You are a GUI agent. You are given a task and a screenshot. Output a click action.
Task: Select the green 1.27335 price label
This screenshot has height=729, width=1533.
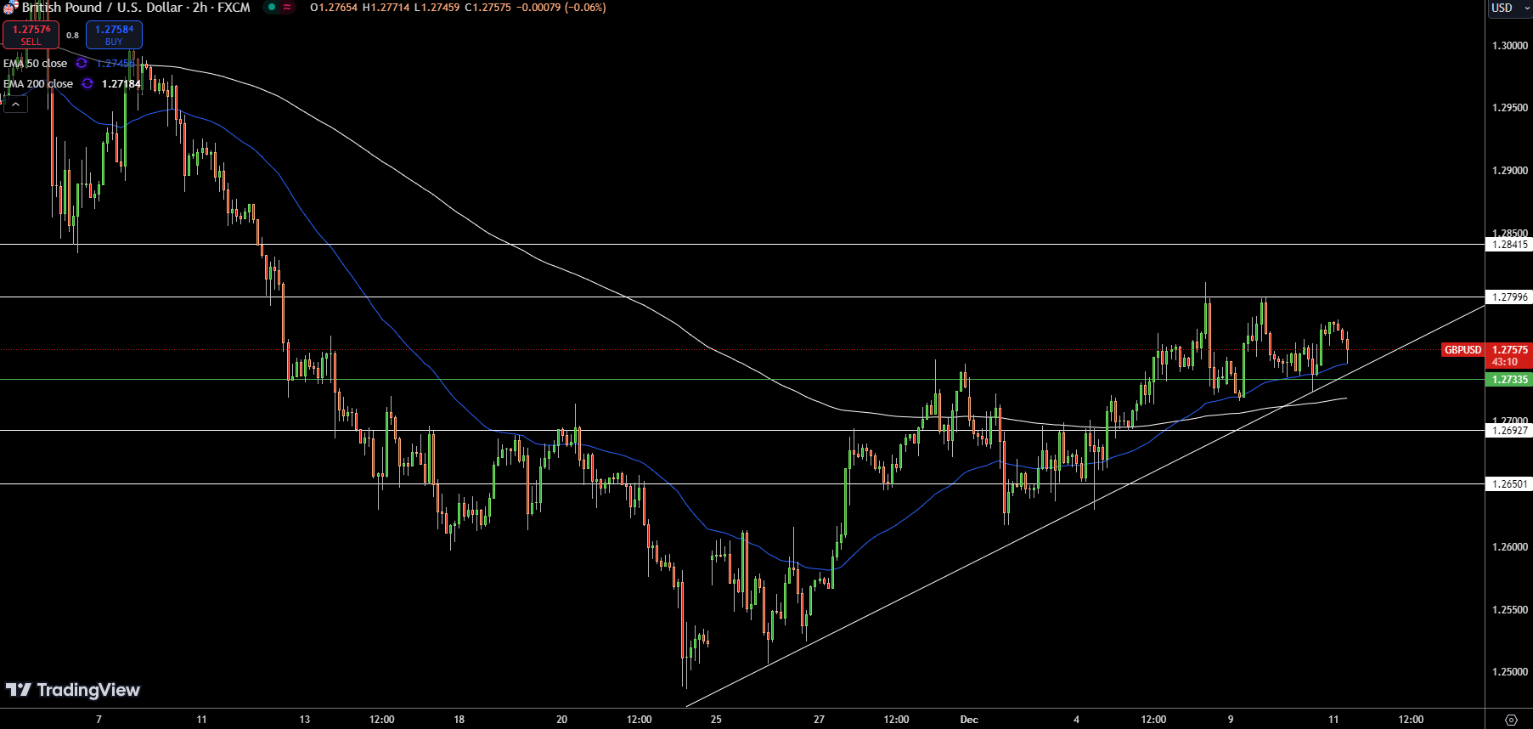point(1509,380)
